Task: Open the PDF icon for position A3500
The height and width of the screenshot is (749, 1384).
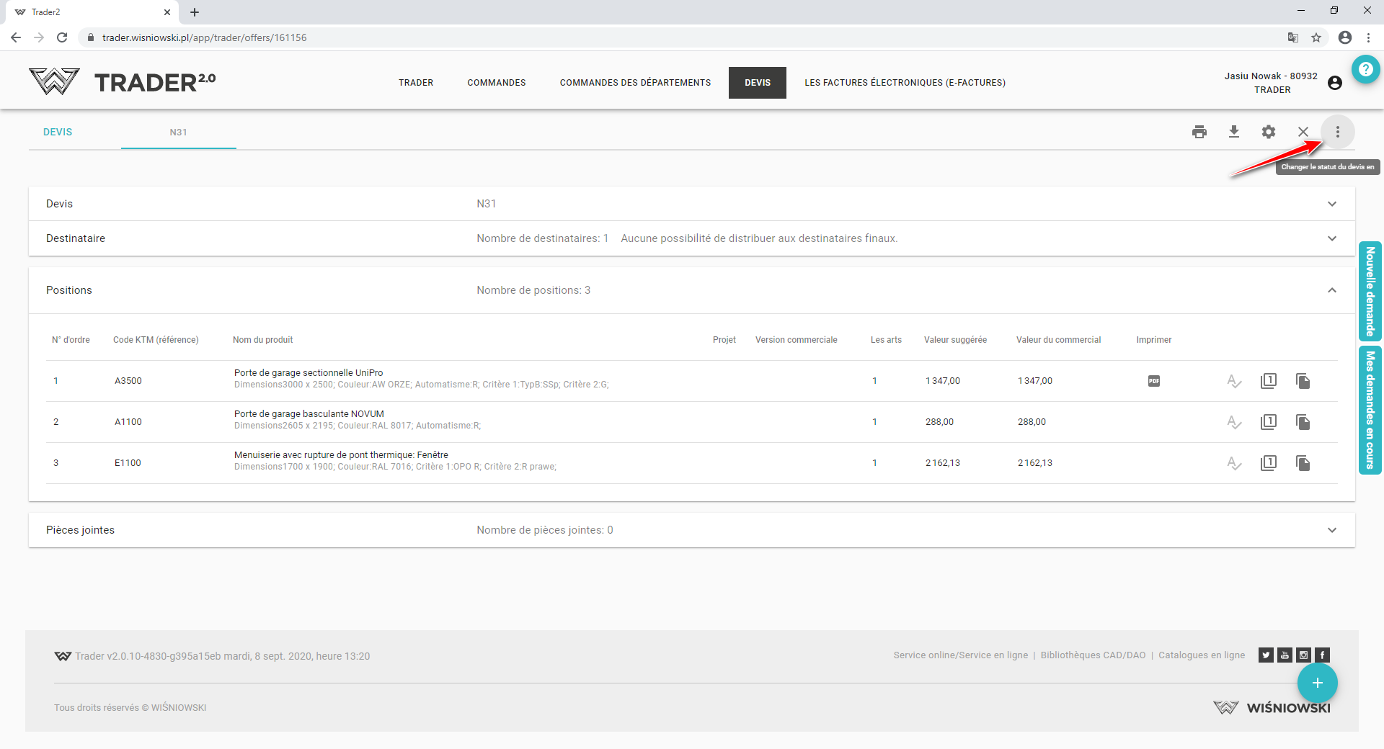Action: pyautogui.click(x=1154, y=381)
